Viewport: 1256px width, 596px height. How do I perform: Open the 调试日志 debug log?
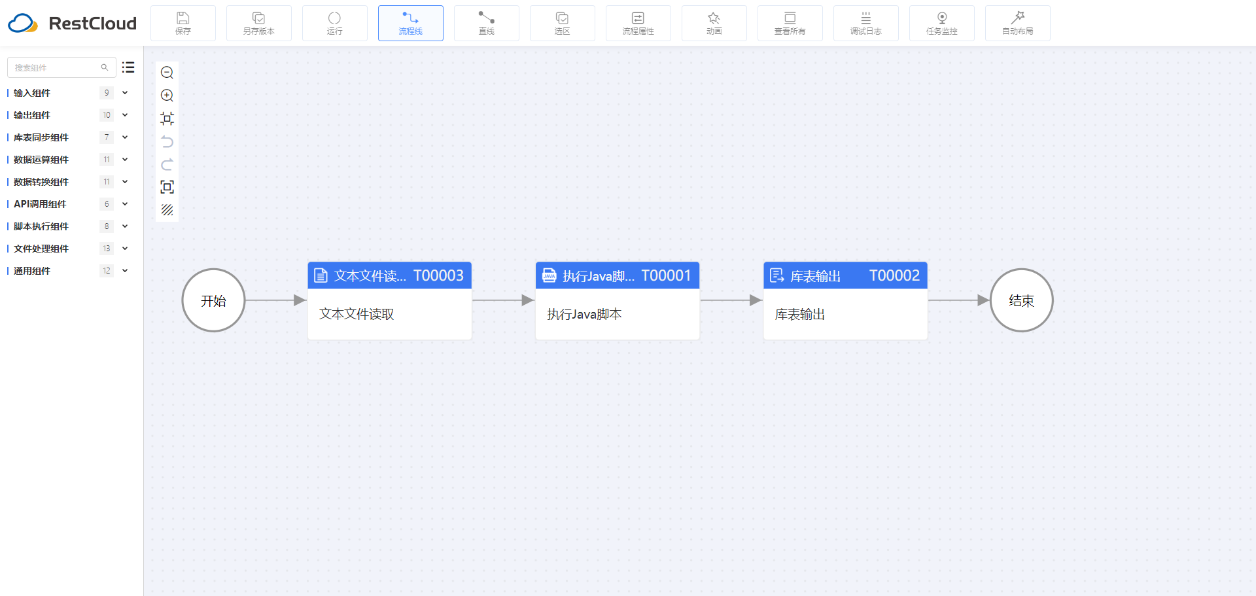[x=866, y=23]
